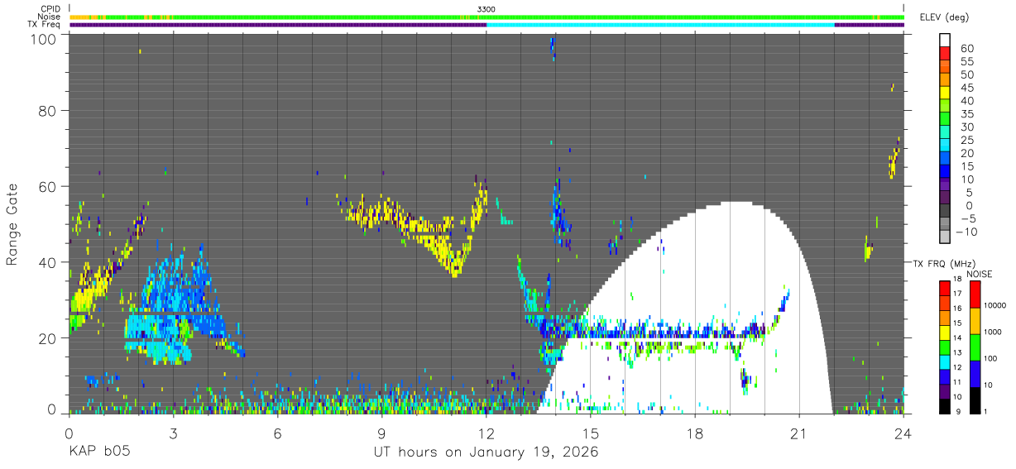Click the 40 tick on Range Gate axis

coord(48,262)
